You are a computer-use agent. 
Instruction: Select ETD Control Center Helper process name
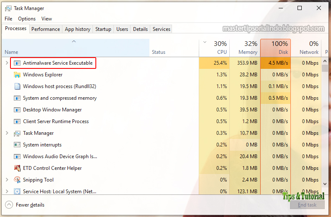(52, 168)
